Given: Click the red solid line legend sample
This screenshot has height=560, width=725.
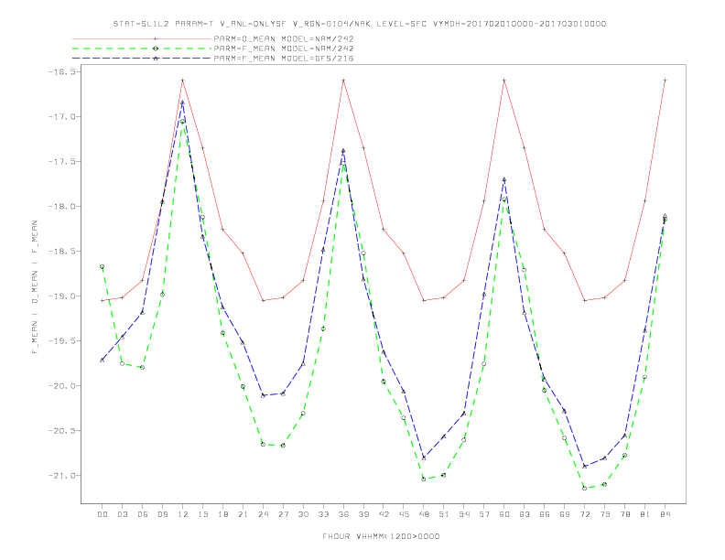Looking at the screenshot, I should [142, 38].
